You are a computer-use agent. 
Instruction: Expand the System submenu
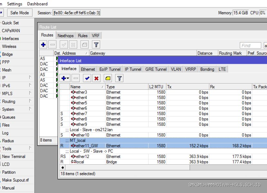click(x=30, y=109)
